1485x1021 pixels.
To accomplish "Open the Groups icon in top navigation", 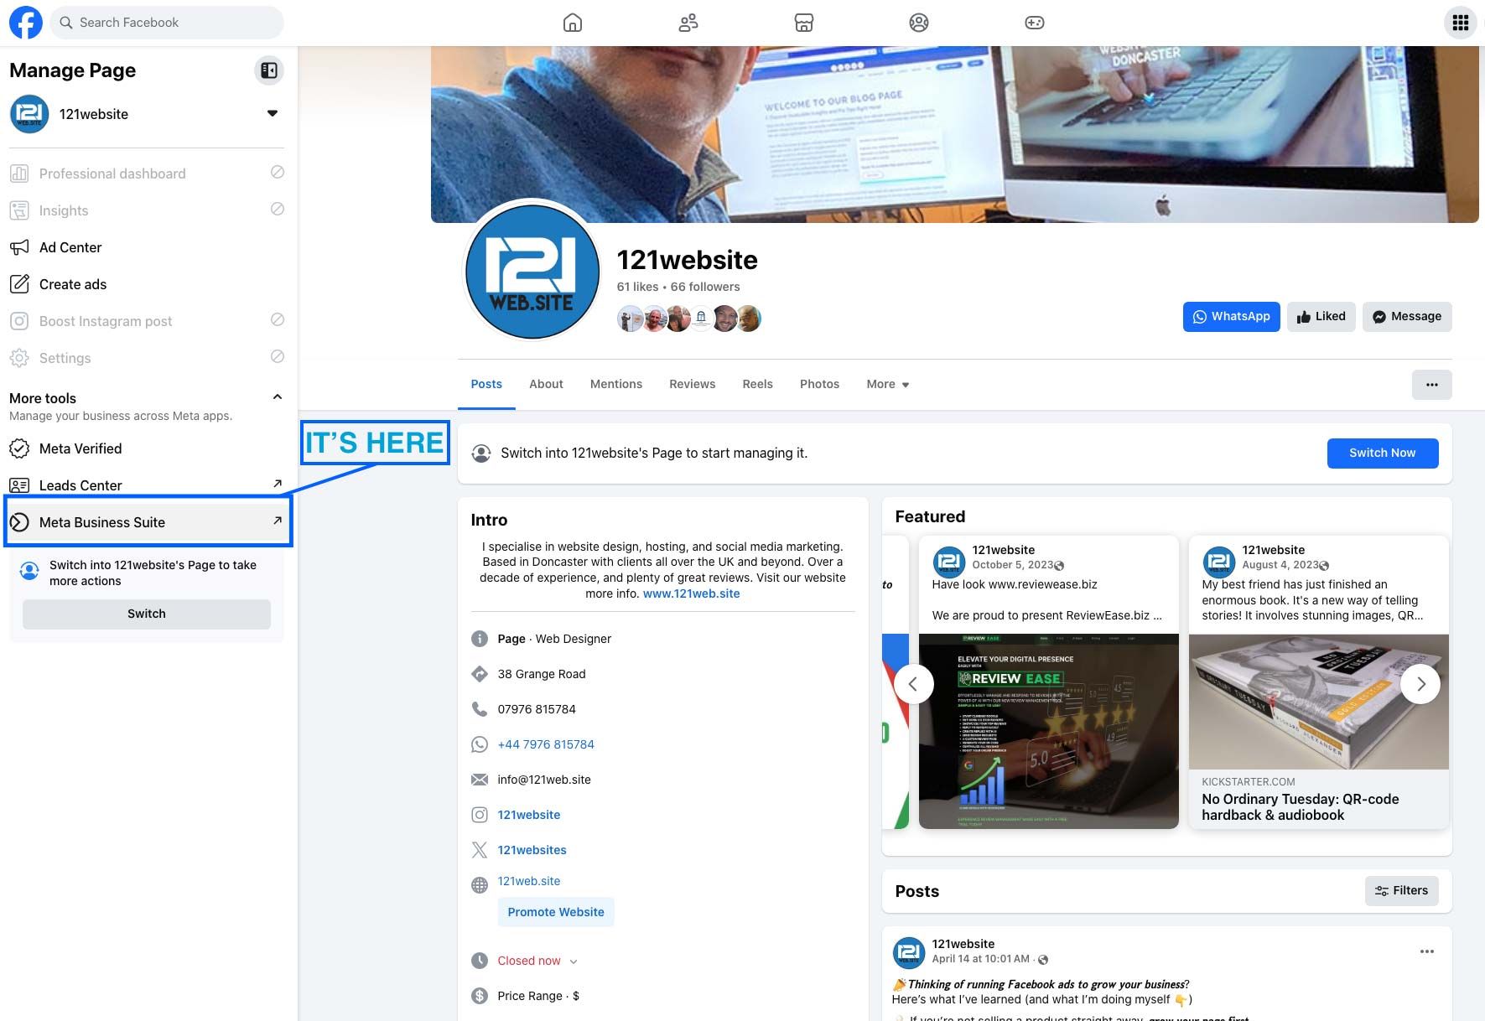I will pos(919,23).
